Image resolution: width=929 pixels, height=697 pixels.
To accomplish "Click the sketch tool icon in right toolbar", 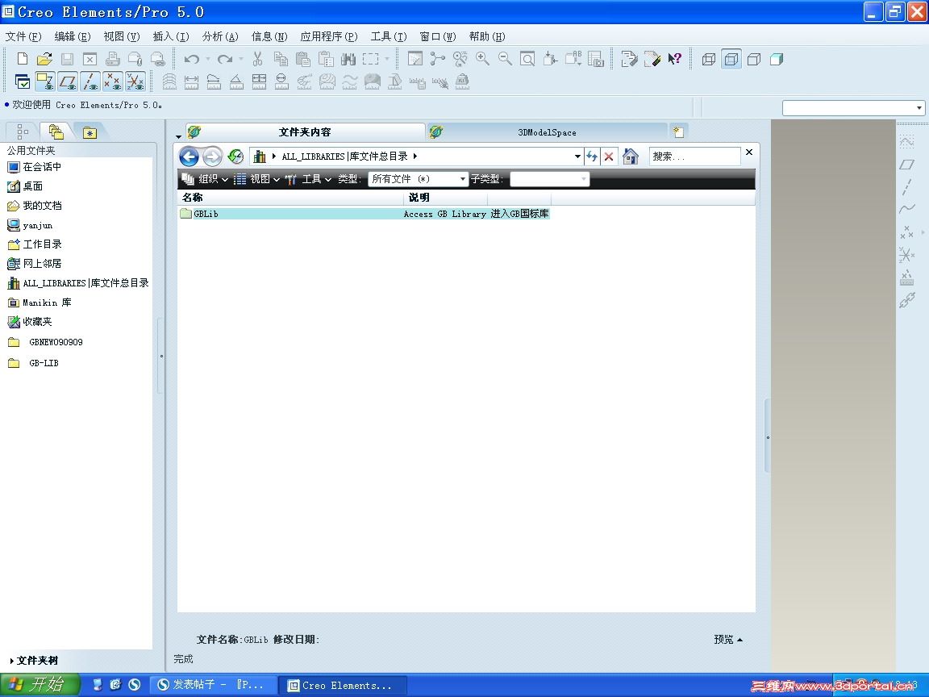I will (x=906, y=142).
